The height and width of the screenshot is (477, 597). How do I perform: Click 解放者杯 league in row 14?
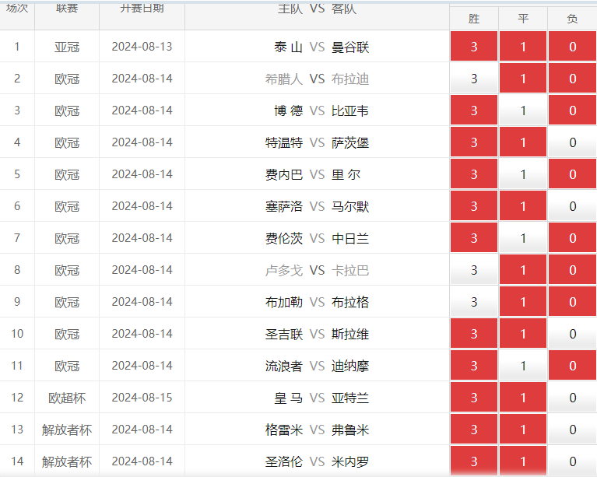(x=67, y=461)
